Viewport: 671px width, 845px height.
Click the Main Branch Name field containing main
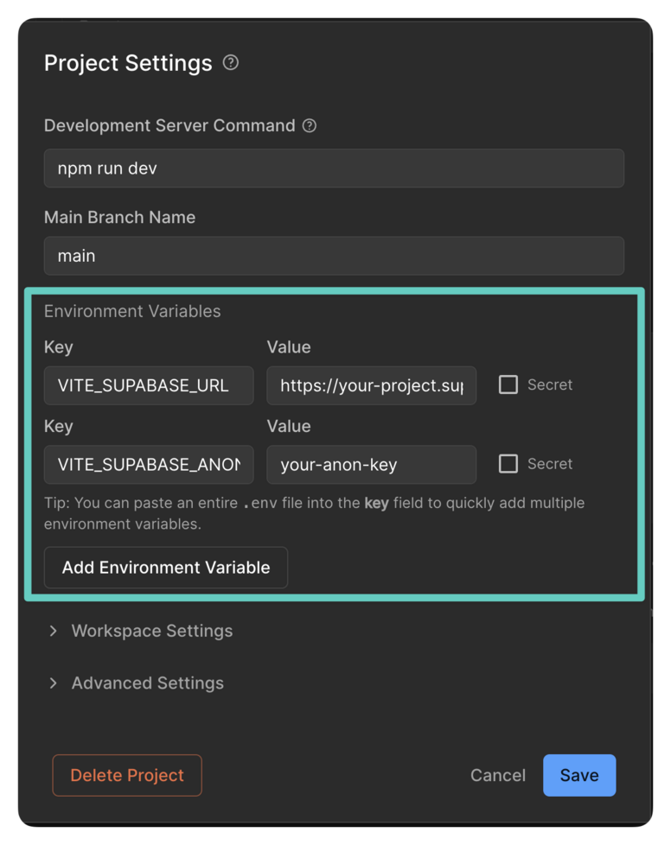point(334,256)
